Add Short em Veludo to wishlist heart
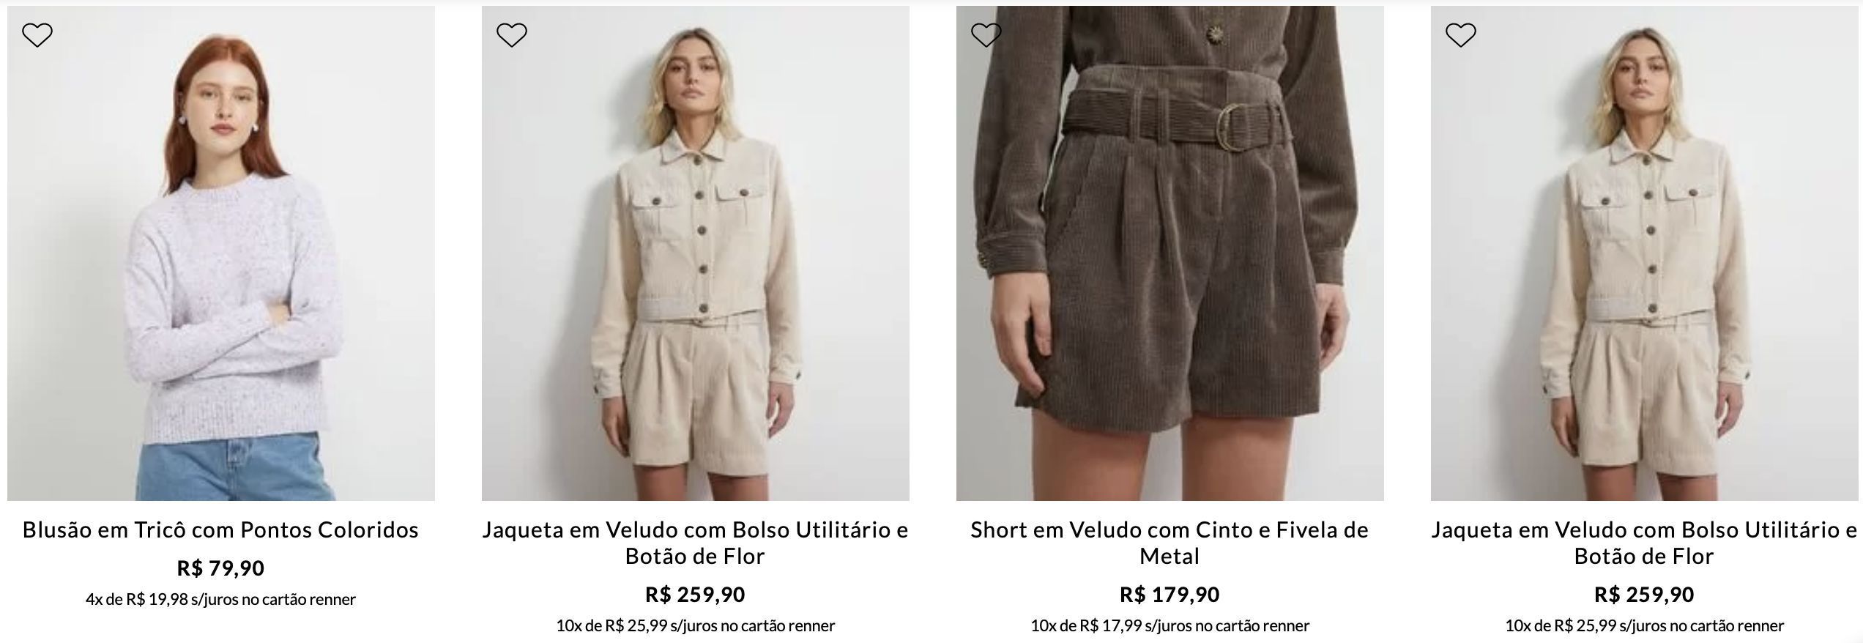 (x=986, y=34)
